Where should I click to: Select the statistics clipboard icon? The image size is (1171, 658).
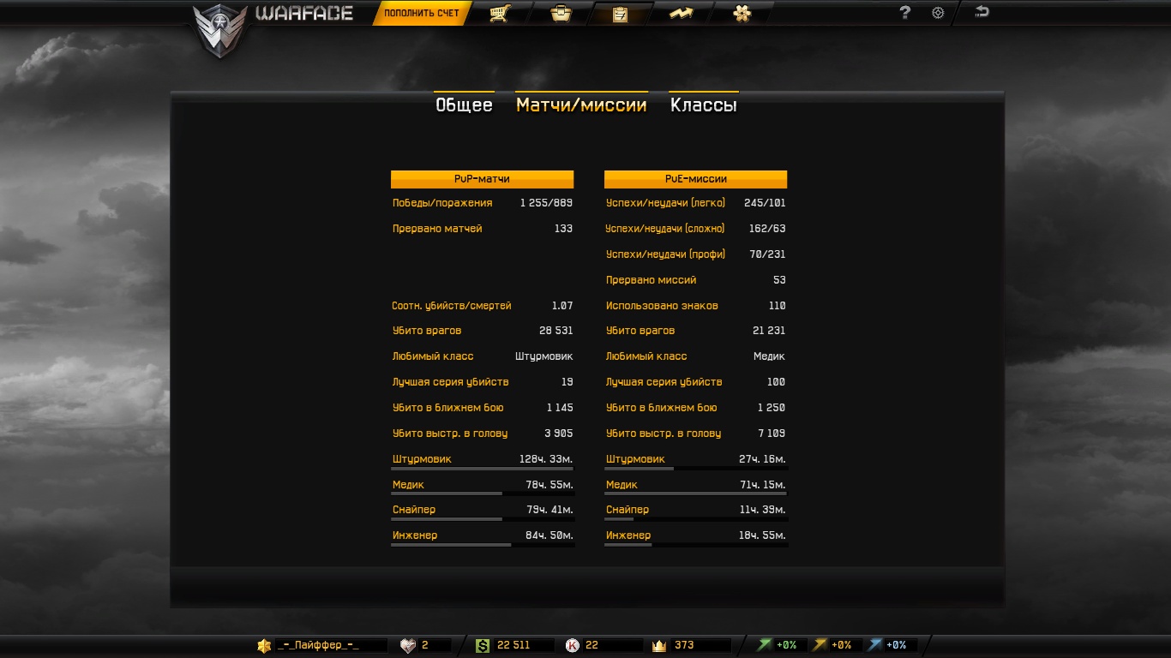click(621, 13)
